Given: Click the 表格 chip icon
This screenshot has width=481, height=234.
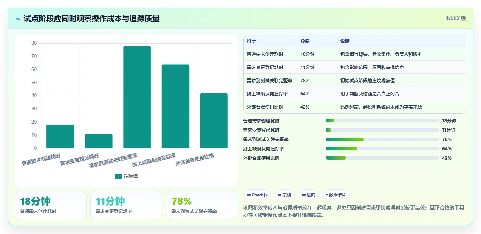Looking at the screenshot, I should pyautogui.click(x=280, y=195).
